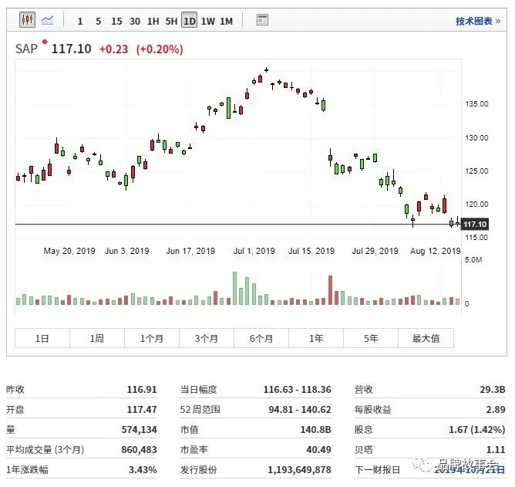Select the 5 minute interval

pos(98,22)
